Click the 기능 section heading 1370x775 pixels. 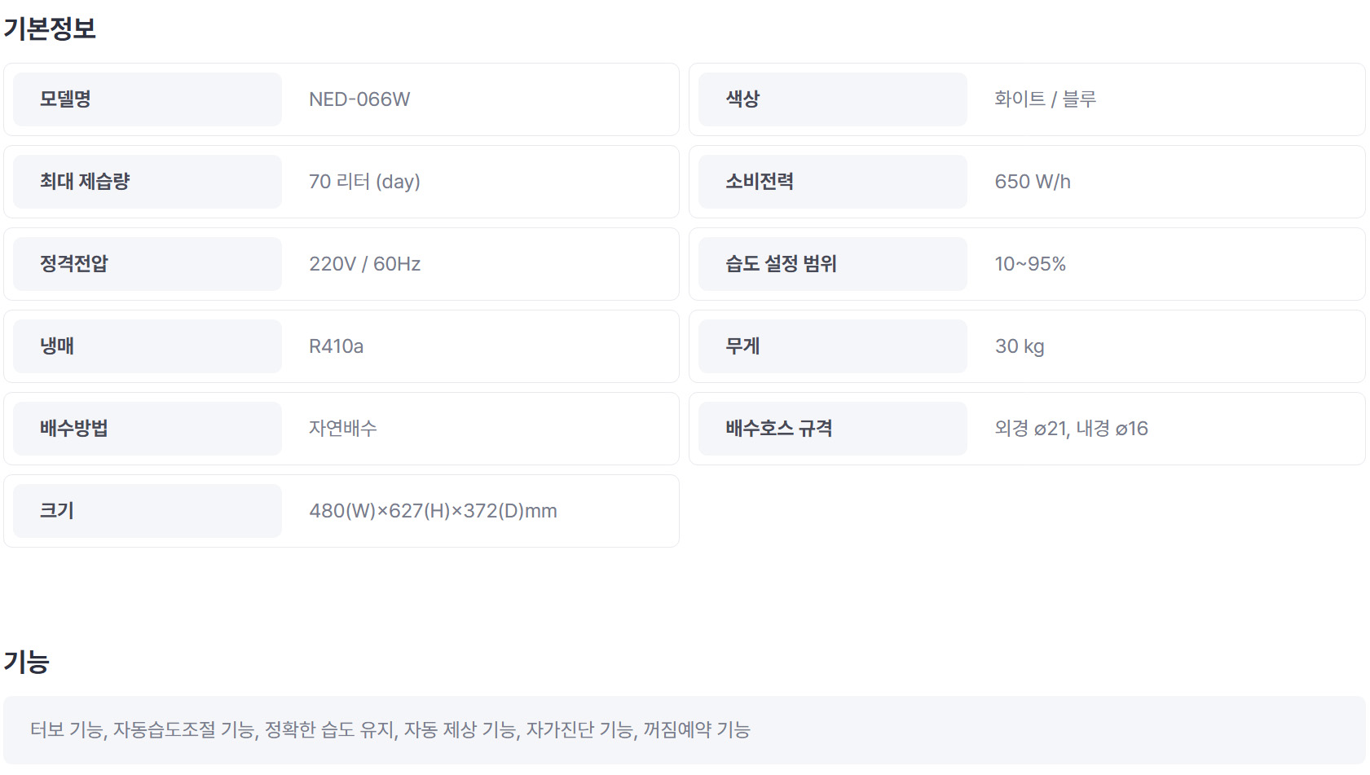click(x=27, y=662)
